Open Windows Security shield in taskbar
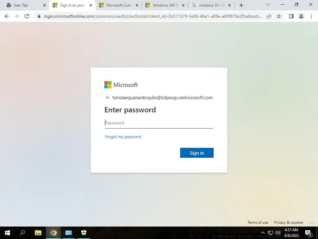 coord(84,232)
